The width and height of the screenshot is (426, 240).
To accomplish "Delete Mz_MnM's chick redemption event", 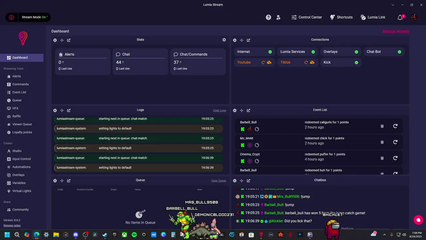I will pos(382,142).
